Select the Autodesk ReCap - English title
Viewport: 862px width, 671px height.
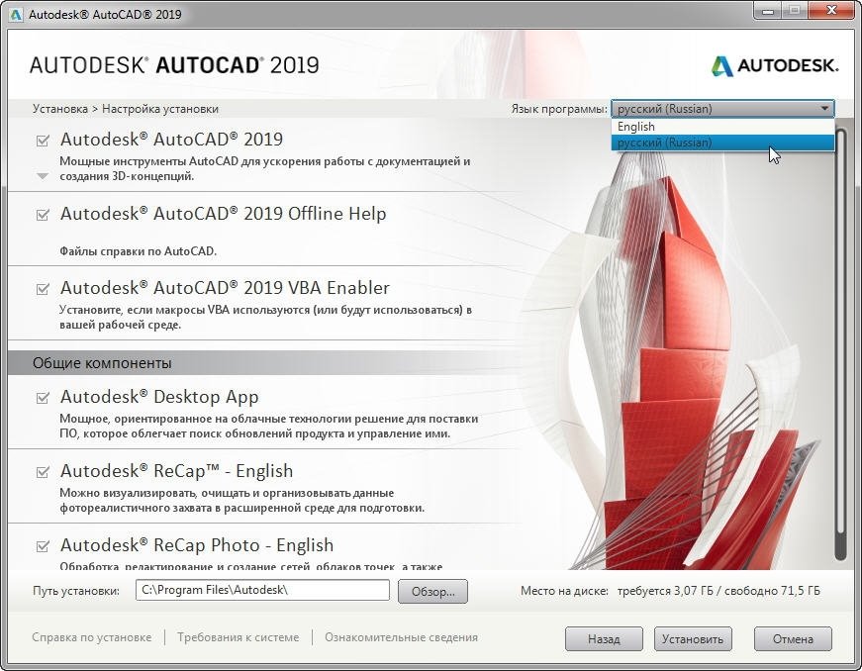[x=176, y=470]
